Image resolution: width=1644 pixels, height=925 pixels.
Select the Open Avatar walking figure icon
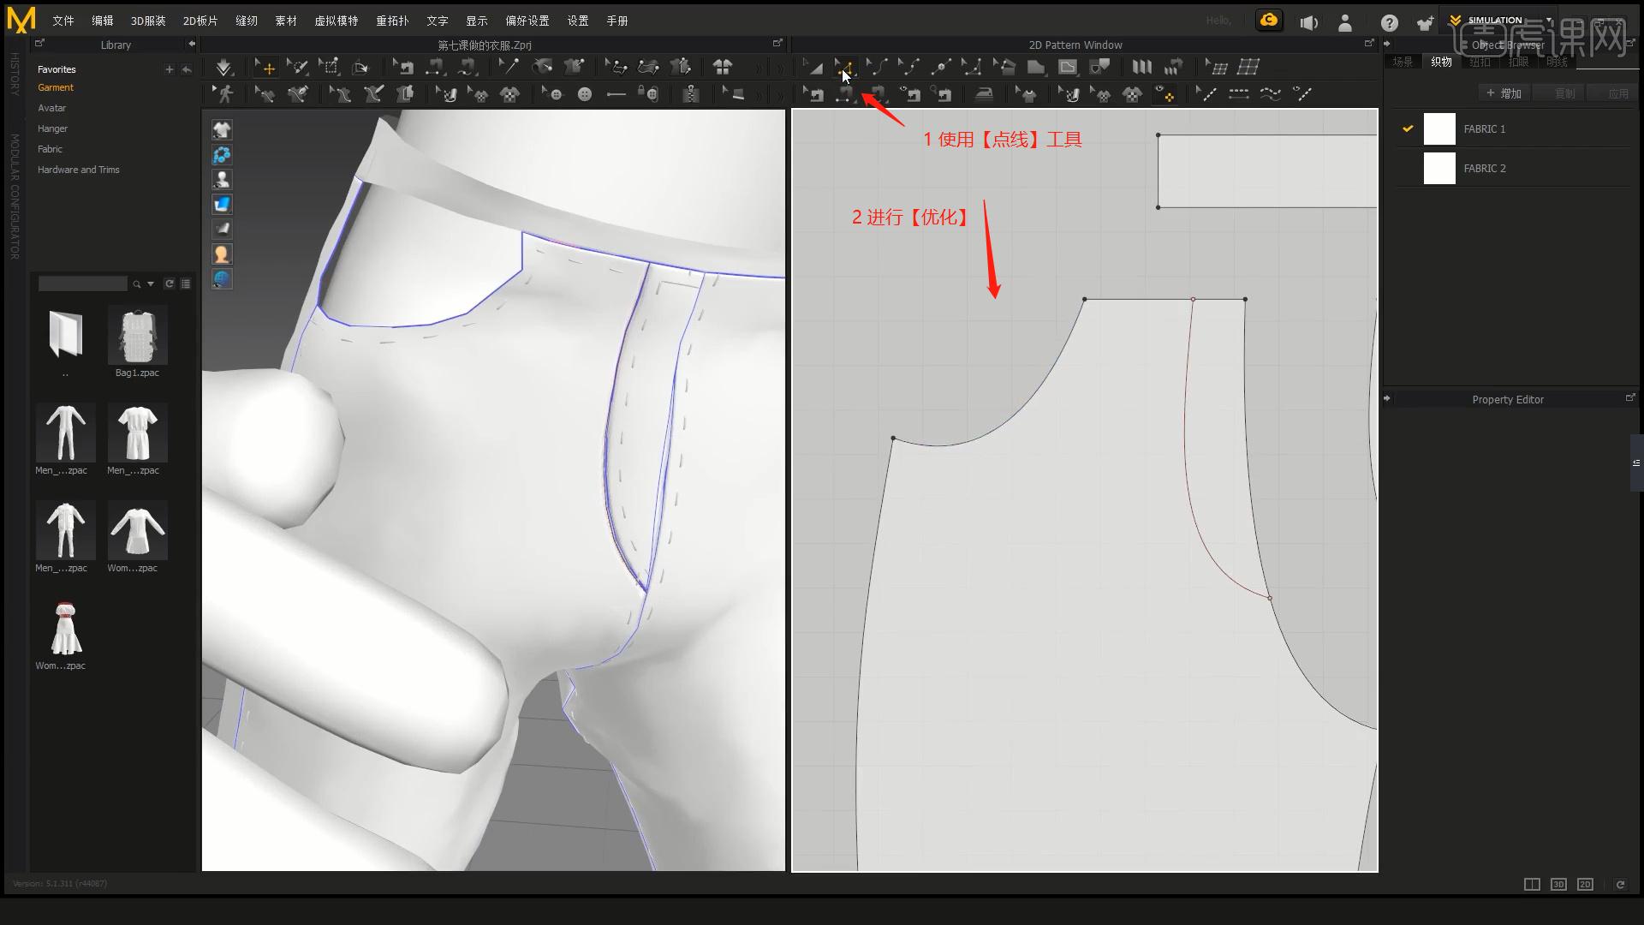[x=224, y=94]
